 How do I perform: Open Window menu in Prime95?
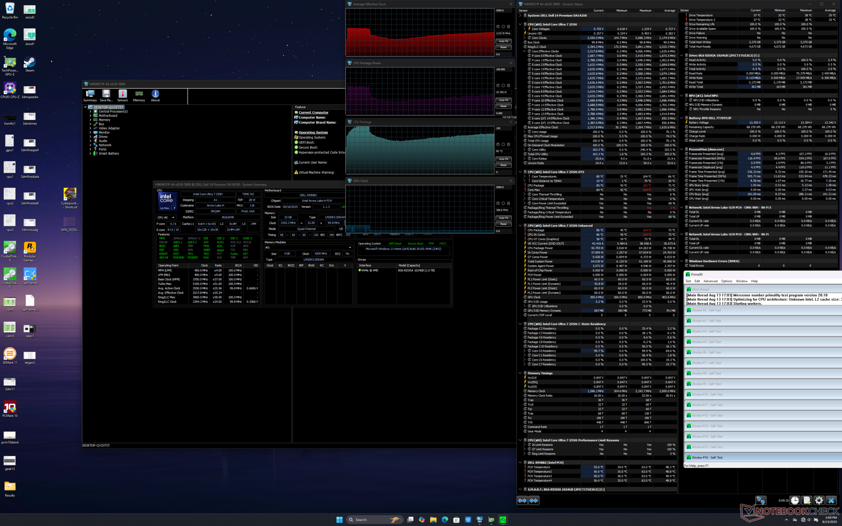(x=742, y=281)
